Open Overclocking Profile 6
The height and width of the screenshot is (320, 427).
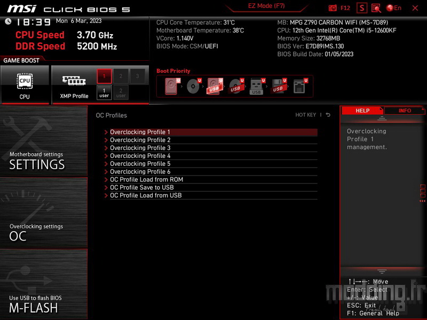213,171
